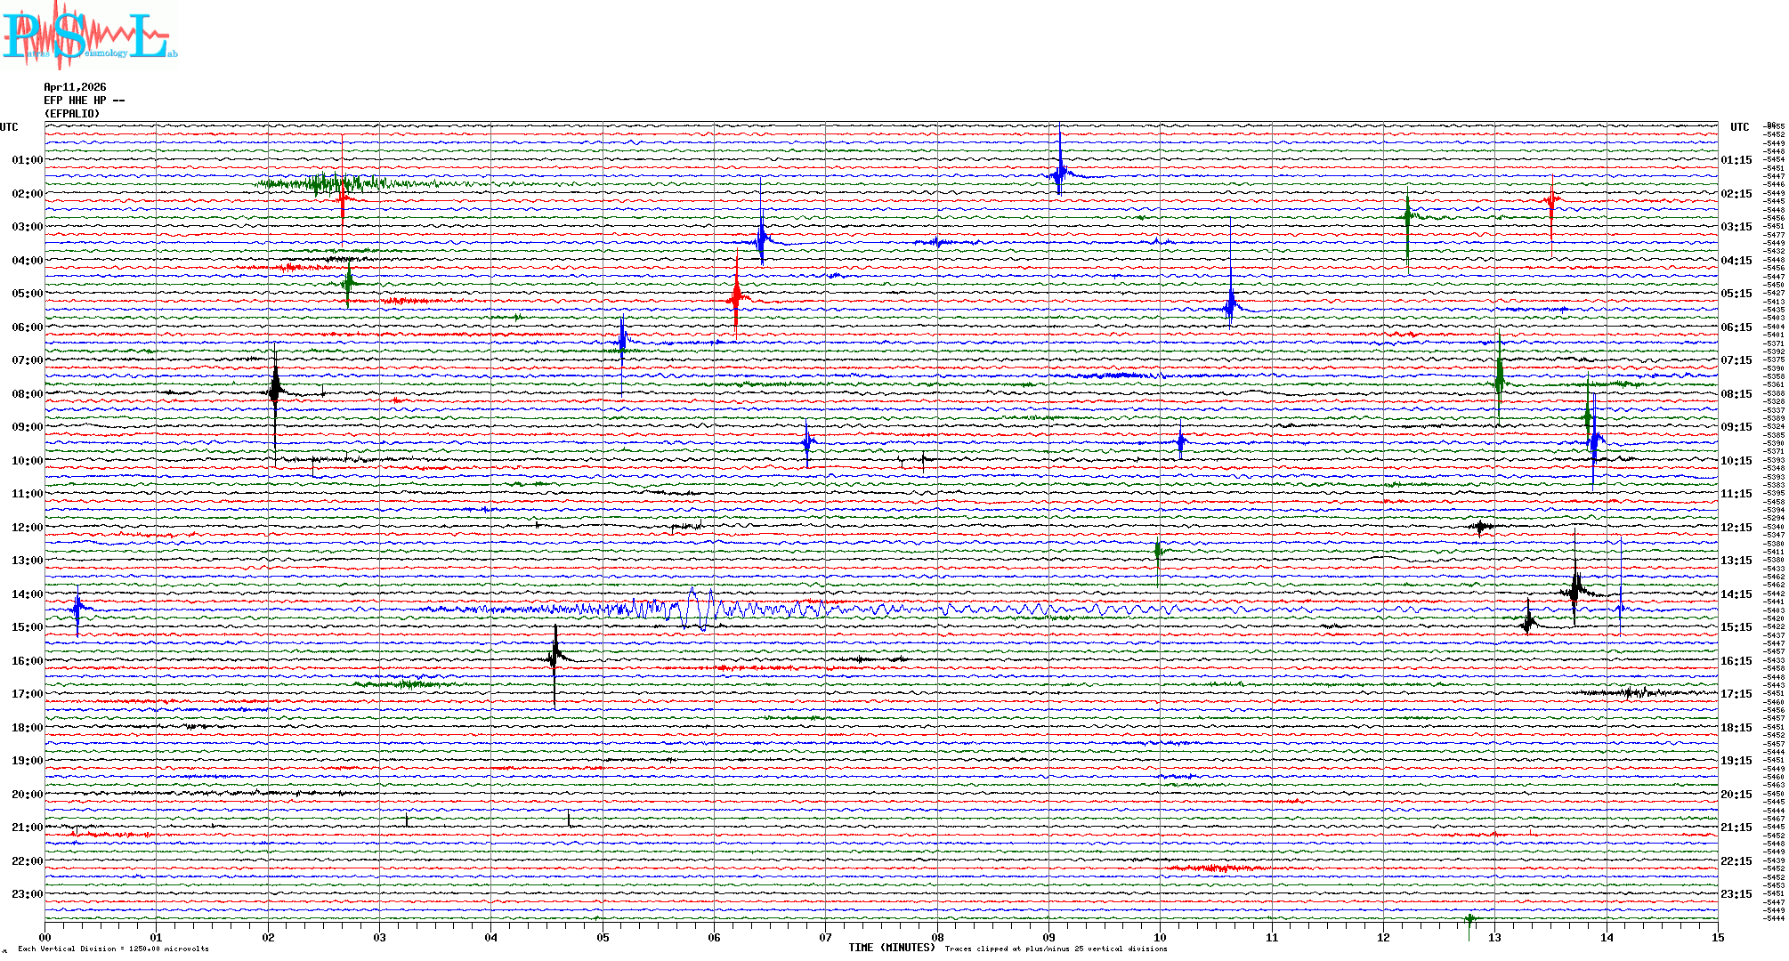The image size is (1789, 961).
Task: Click the black event spike near 08:00
Action: click(x=275, y=389)
